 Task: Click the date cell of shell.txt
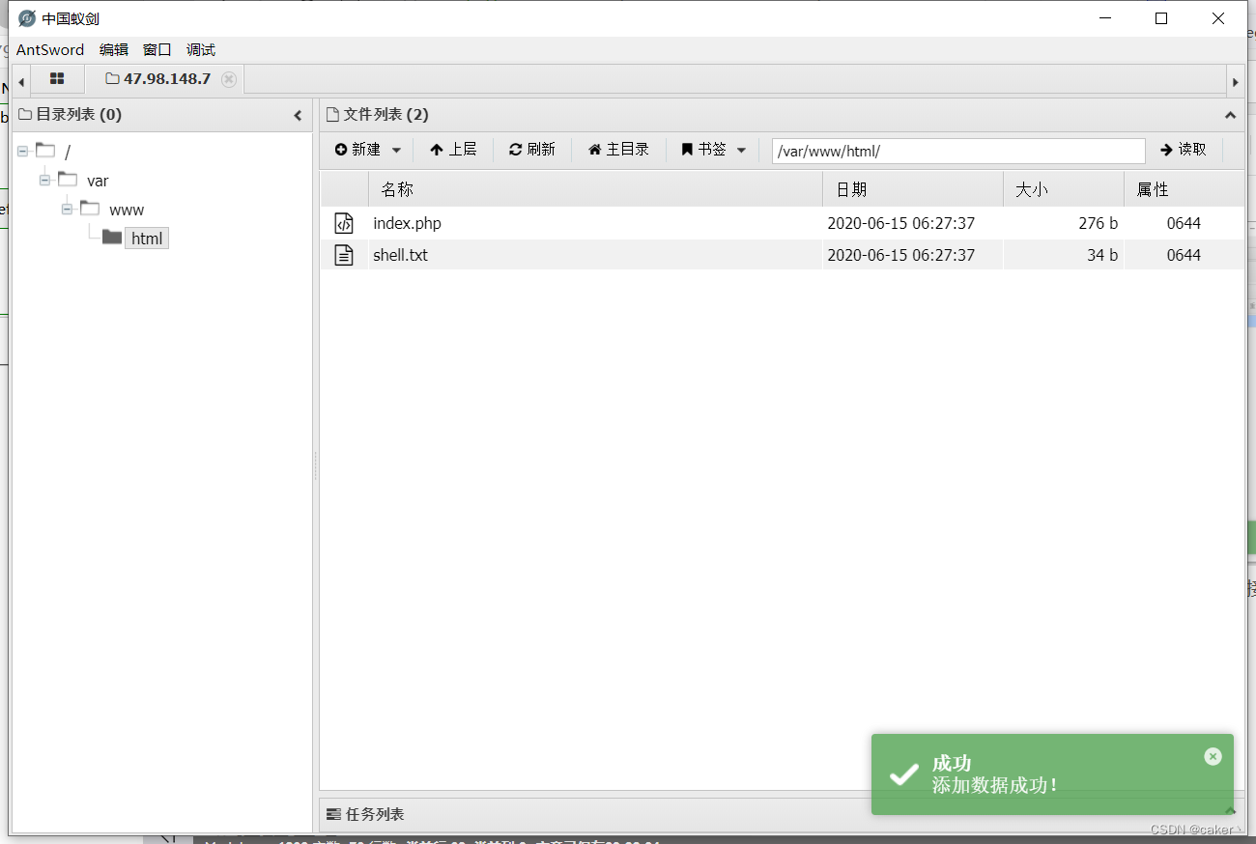(x=913, y=255)
